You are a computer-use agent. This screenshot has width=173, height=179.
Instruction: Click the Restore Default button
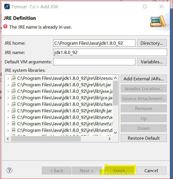144,138
